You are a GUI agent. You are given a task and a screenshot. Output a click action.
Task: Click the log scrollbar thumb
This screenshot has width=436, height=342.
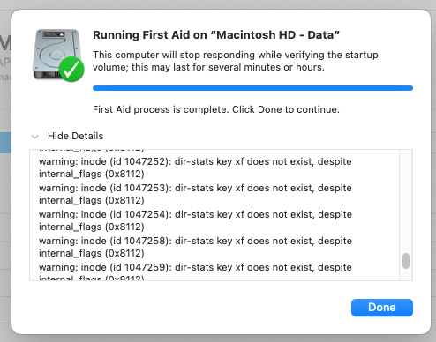(x=406, y=261)
